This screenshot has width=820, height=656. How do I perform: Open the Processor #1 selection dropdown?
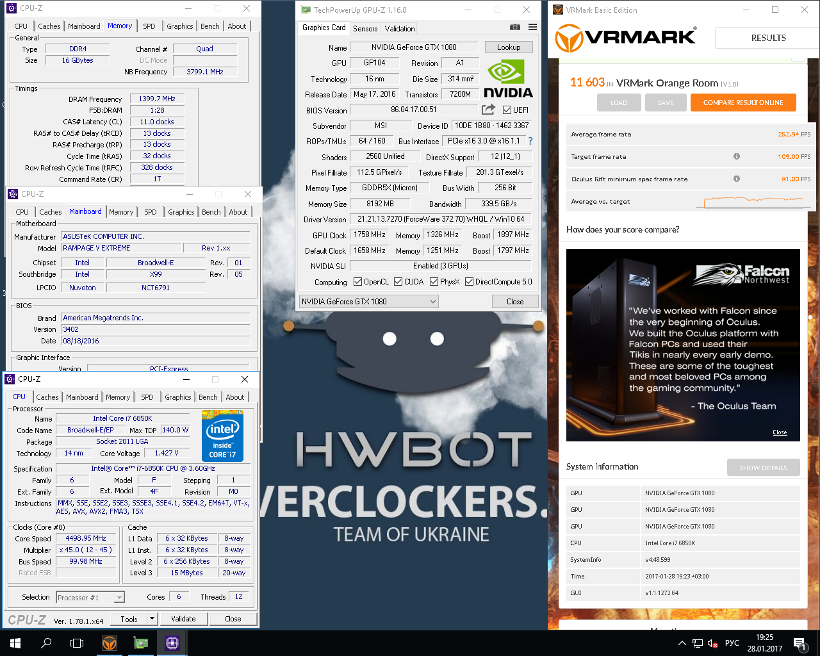point(90,597)
